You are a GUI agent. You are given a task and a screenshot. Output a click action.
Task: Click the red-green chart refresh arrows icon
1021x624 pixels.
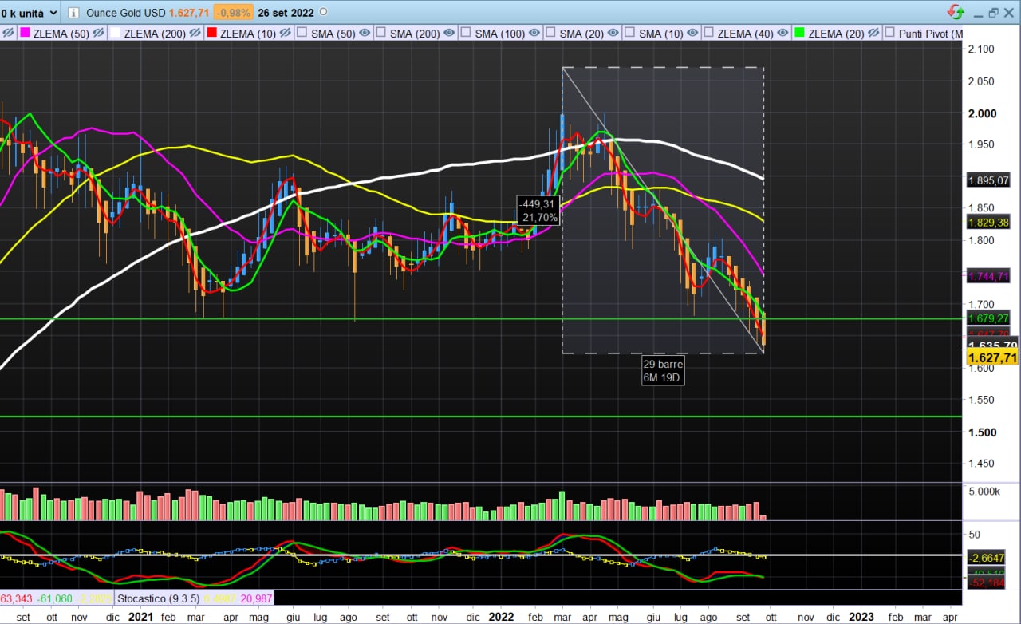(x=955, y=13)
